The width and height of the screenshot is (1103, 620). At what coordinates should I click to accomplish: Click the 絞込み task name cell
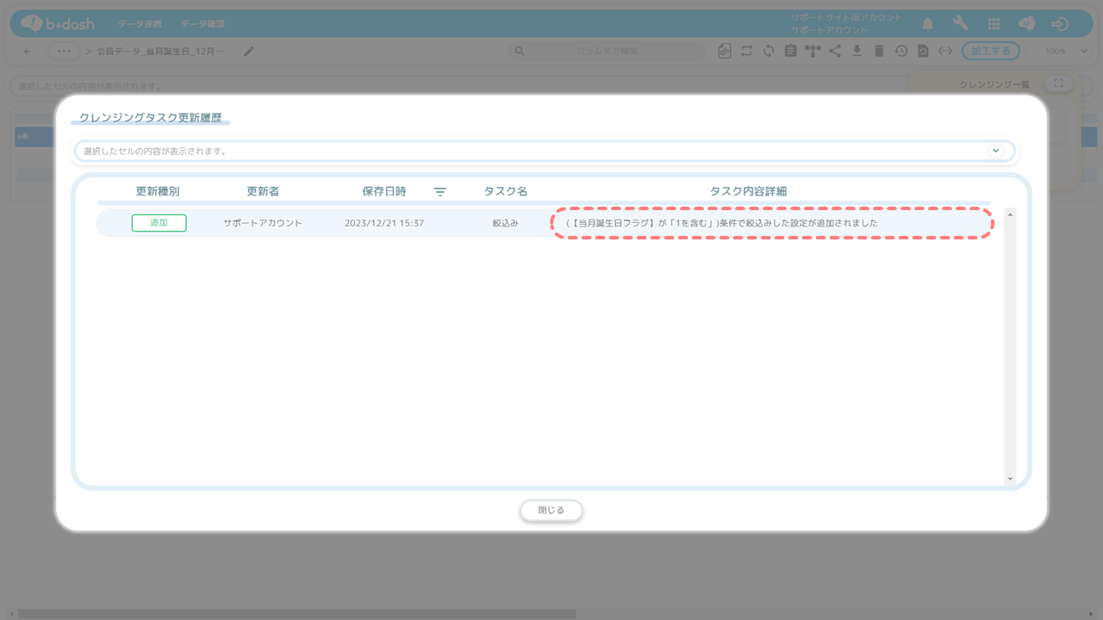pyautogui.click(x=506, y=223)
